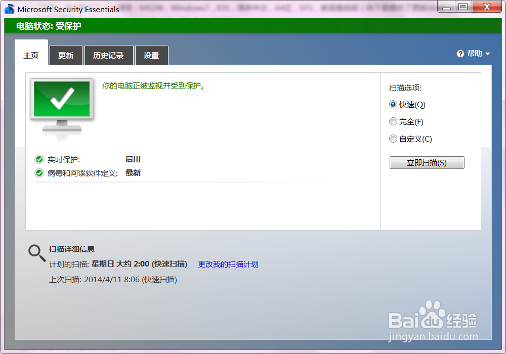Open the 历史记录 tab

pos(109,55)
